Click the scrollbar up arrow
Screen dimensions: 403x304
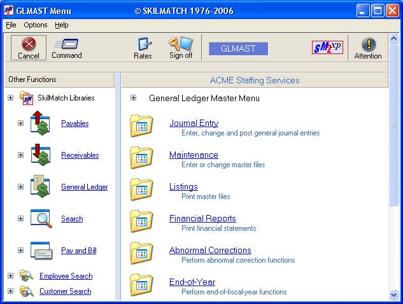pos(393,39)
